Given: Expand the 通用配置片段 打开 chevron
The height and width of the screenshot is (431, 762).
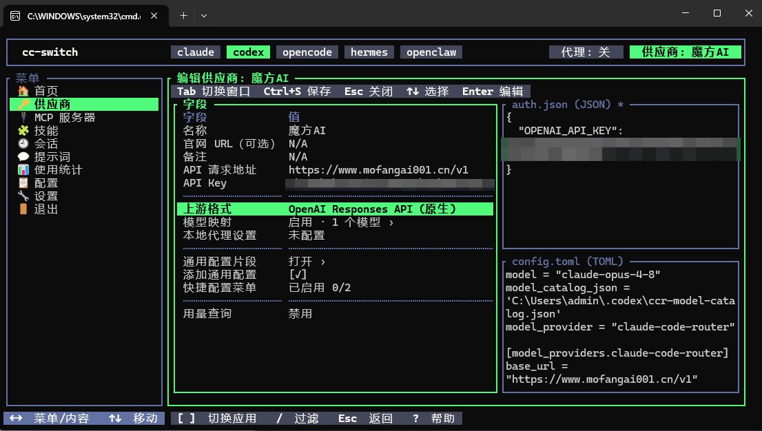Looking at the screenshot, I should [x=322, y=262].
